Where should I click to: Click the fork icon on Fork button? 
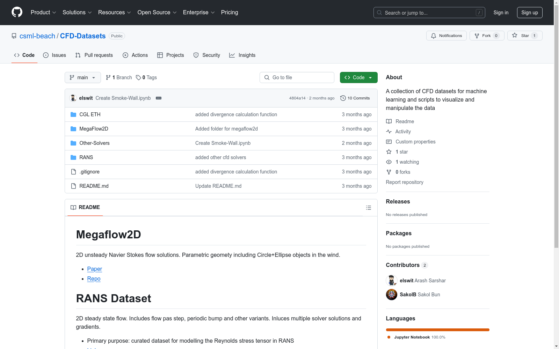click(x=477, y=36)
